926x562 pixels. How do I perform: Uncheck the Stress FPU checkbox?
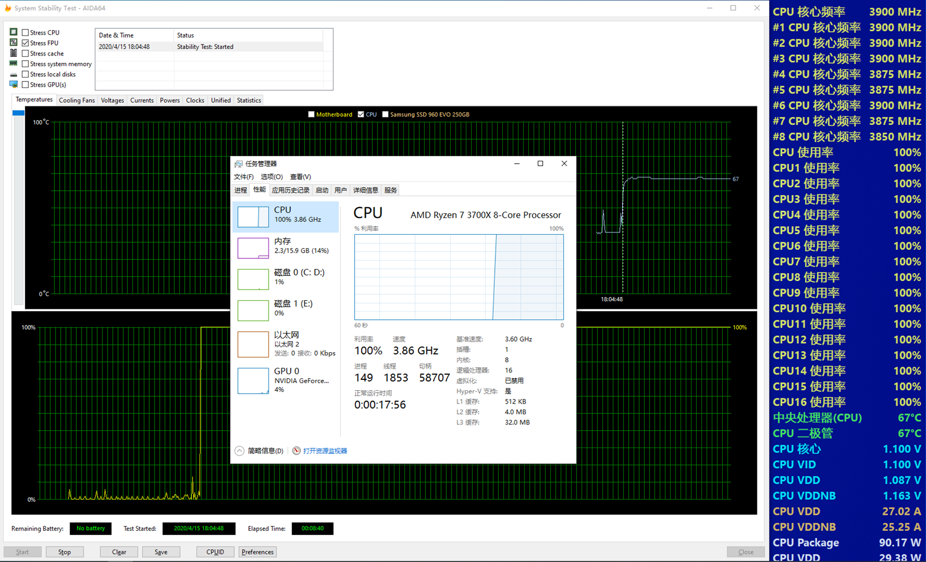(25, 43)
